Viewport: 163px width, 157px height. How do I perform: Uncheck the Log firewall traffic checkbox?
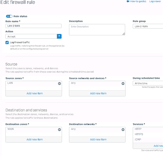(7, 43)
